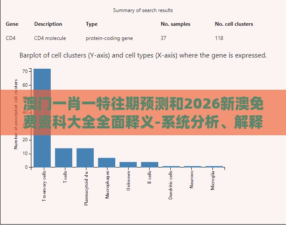
Task: Click the y-axis title 'Number of annotated cell clusters'
Action: coord(16,114)
